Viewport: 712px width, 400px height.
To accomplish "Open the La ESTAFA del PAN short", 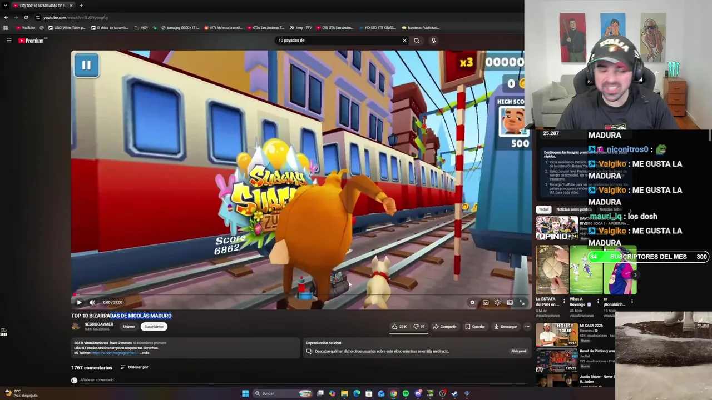I will [552, 269].
